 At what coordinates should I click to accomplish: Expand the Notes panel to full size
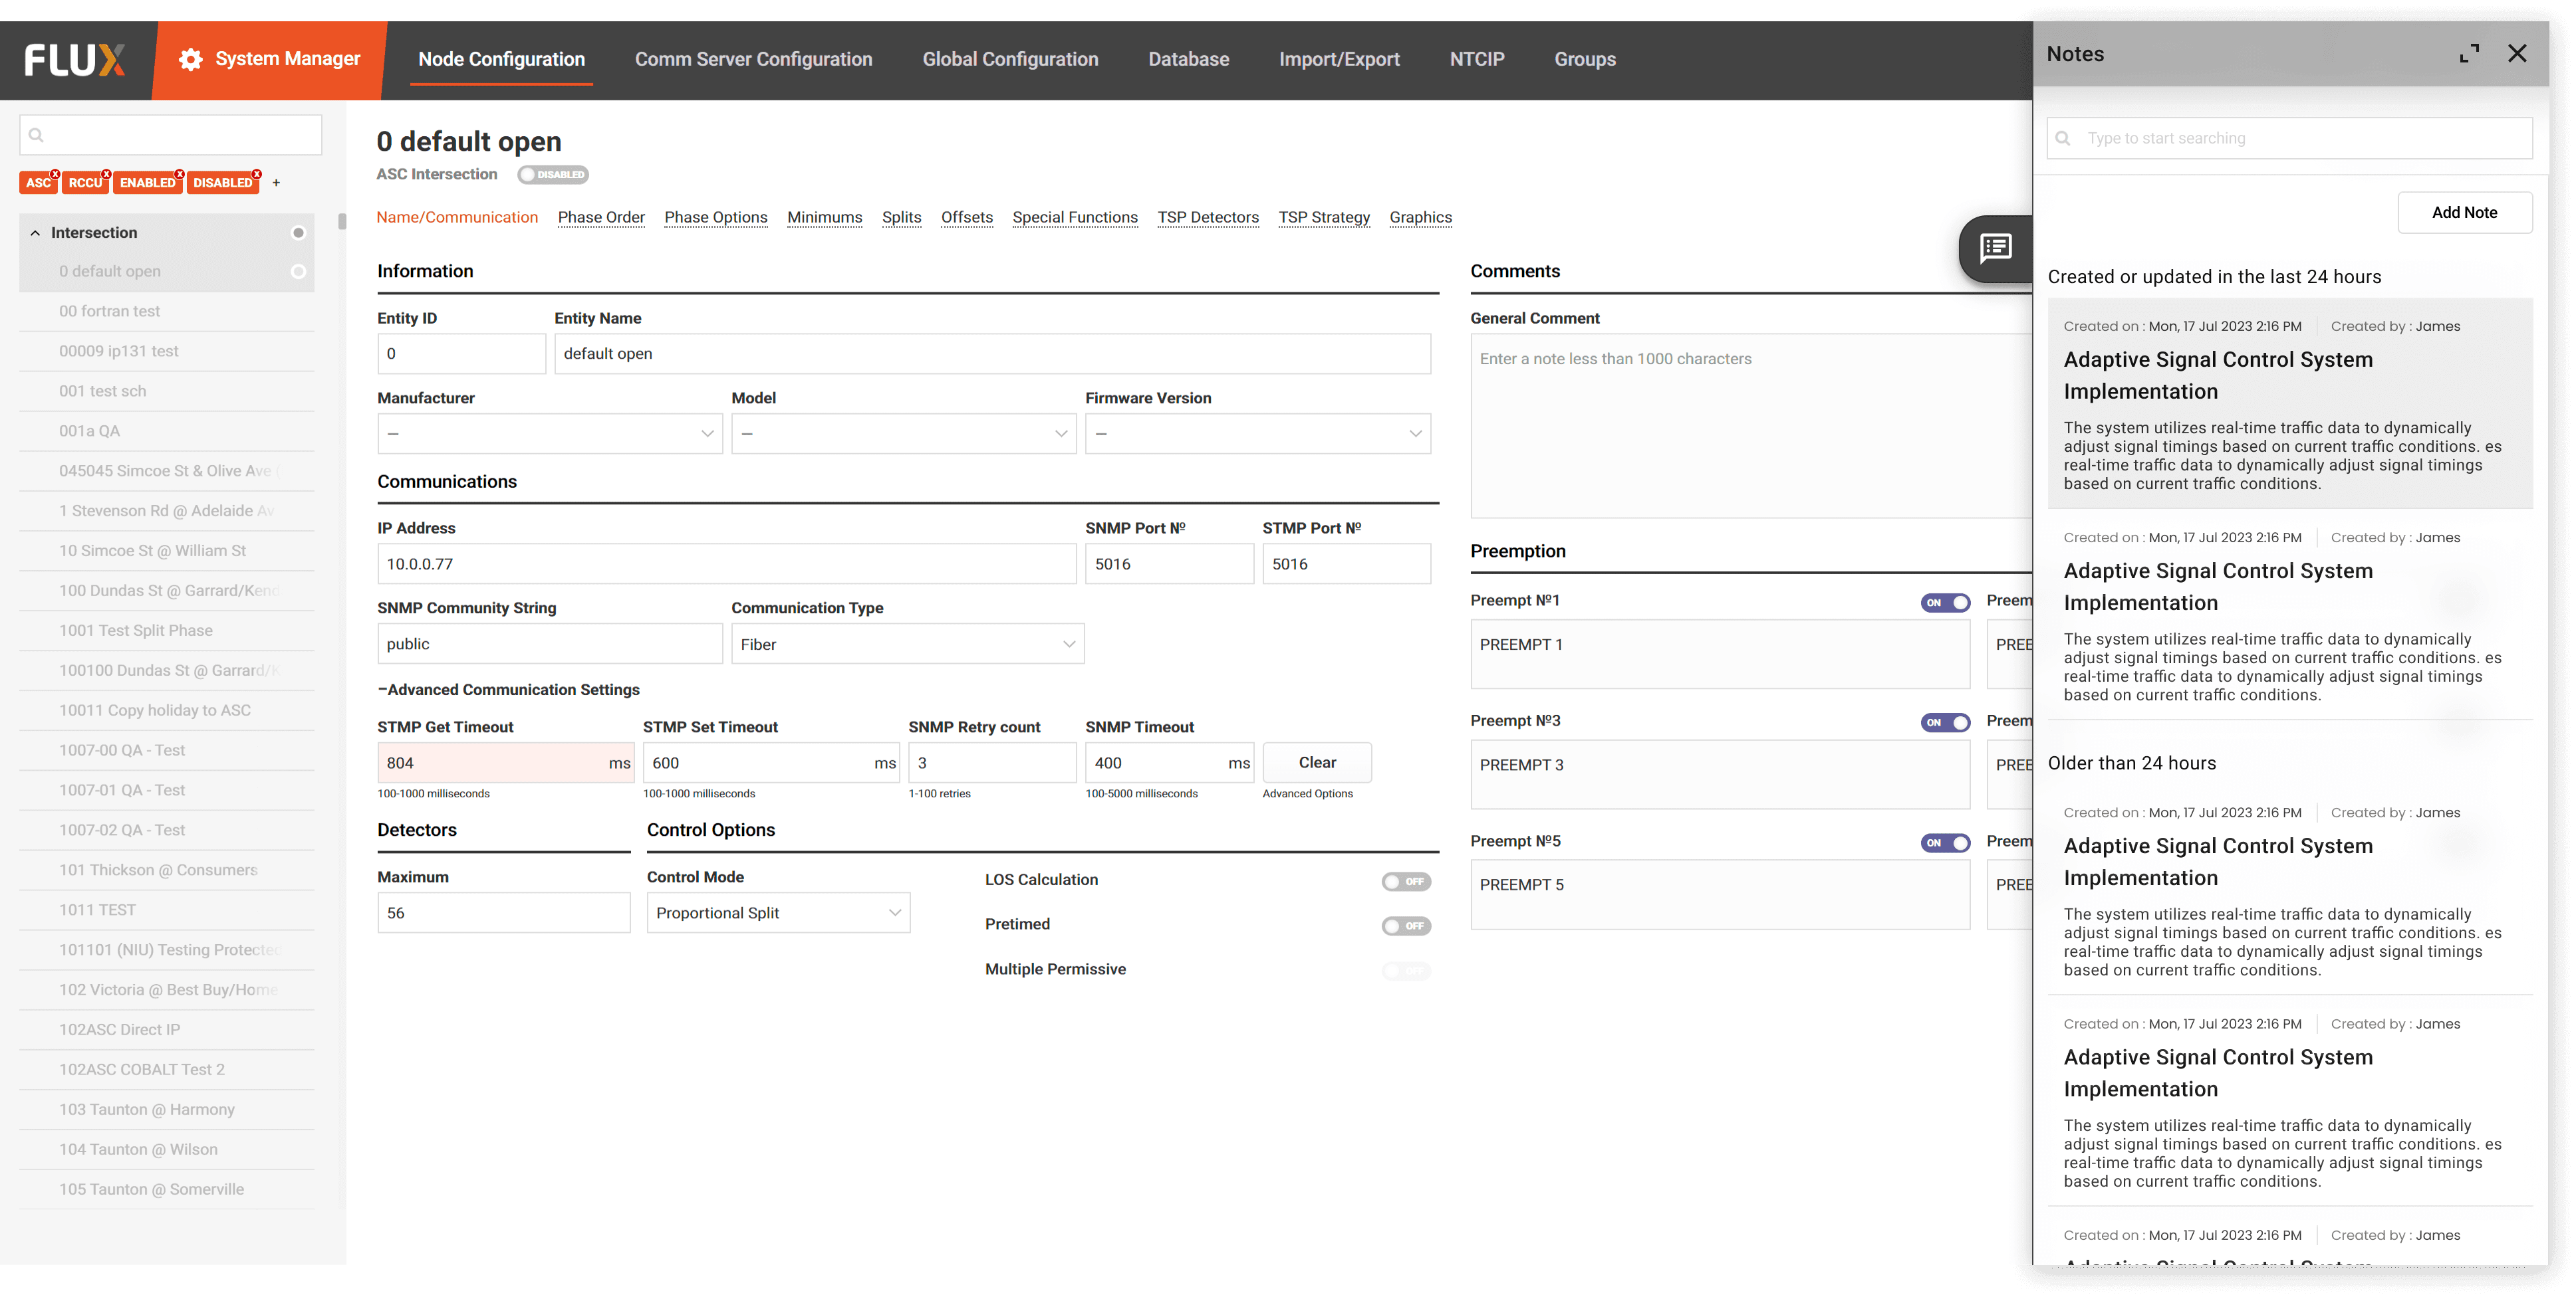click(x=2469, y=54)
